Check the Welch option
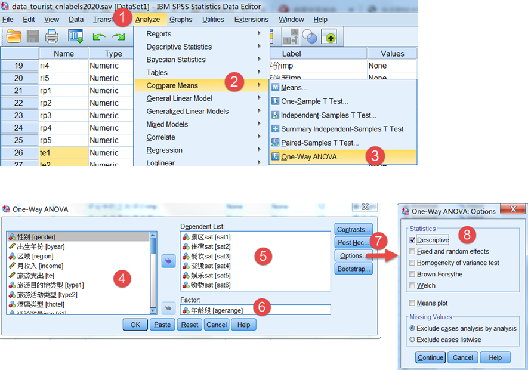Viewport: 528px width, 370px height. (x=412, y=285)
